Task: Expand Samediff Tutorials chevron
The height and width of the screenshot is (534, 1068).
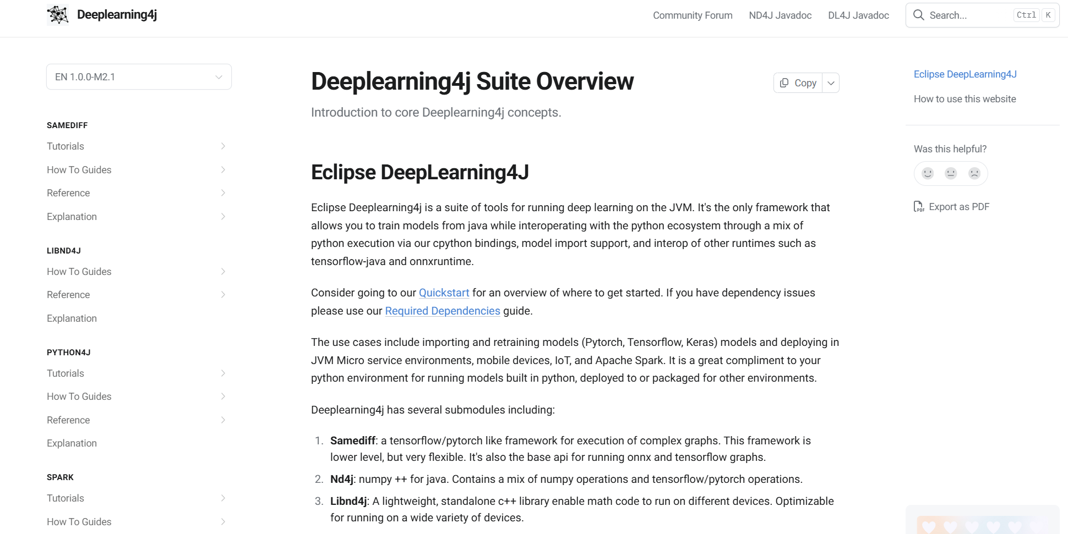Action: tap(223, 146)
